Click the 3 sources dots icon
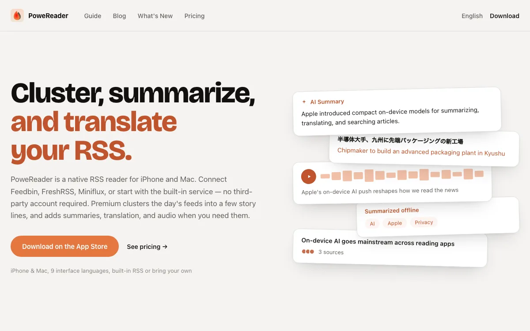The height and width of the screenshot is (331, 530). coord(308,252)
